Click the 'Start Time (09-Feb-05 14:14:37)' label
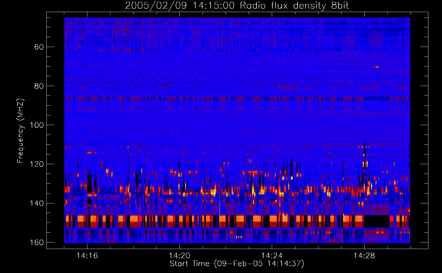Viewport: 442px width, 273px height. click(x=237, y=264)
